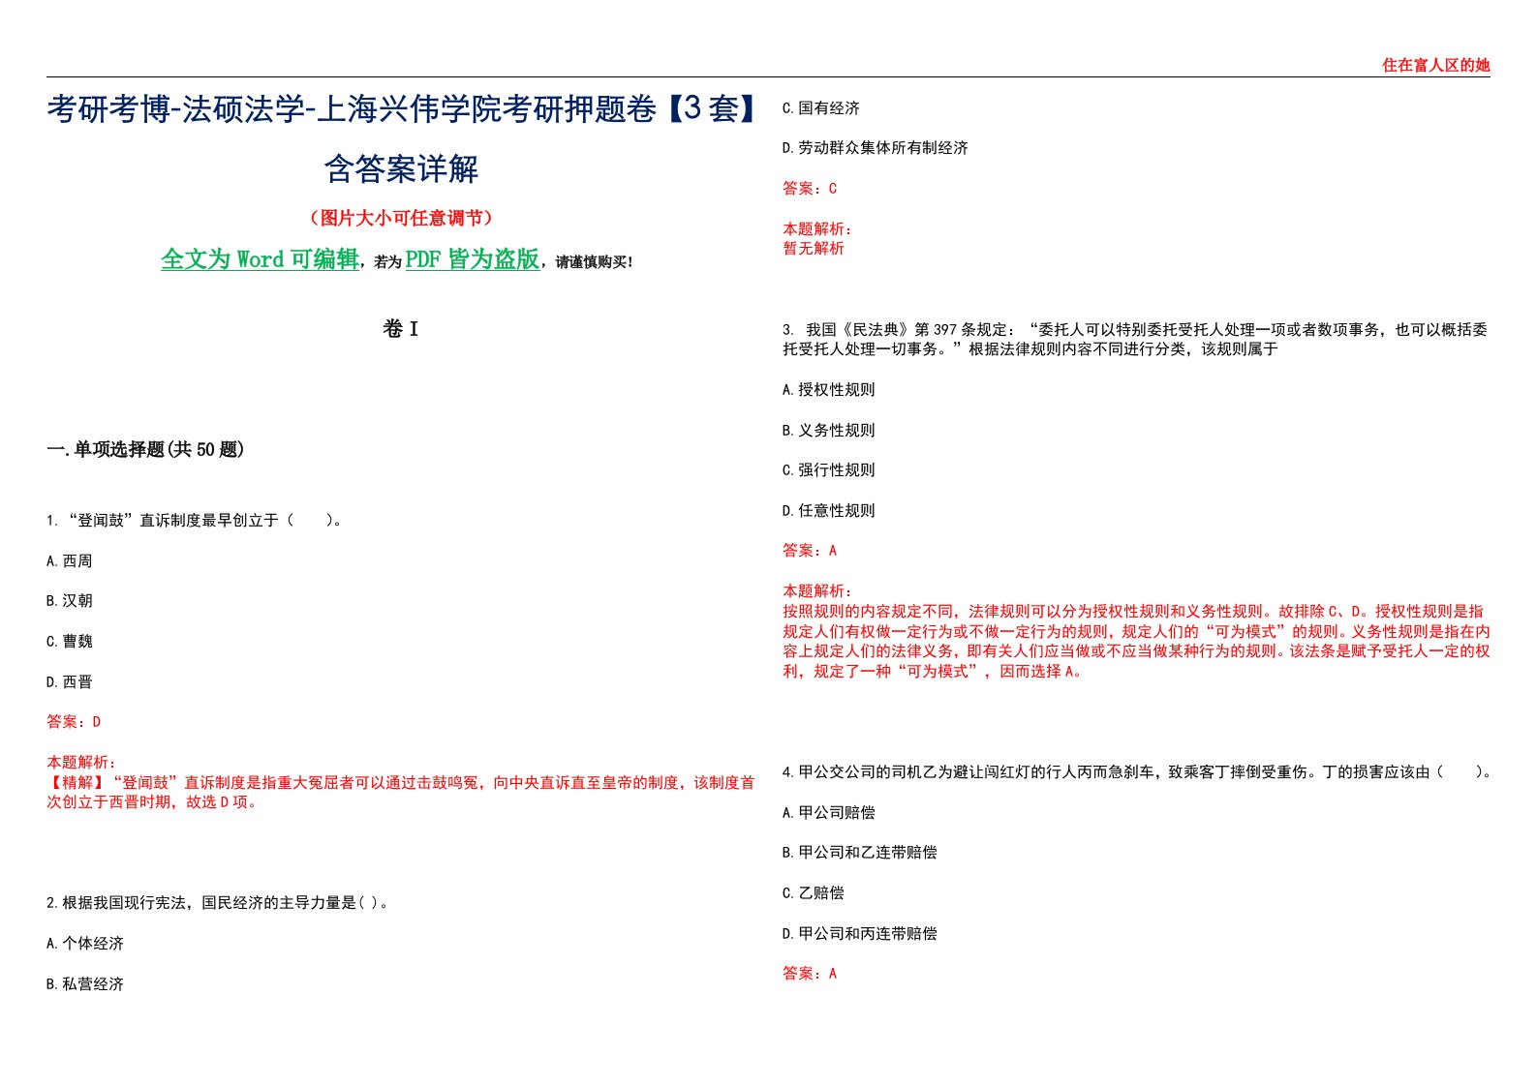
Task: Click the explanation paragraph starting '按照规则的内容规定不同'
Action: [1136, 642]
